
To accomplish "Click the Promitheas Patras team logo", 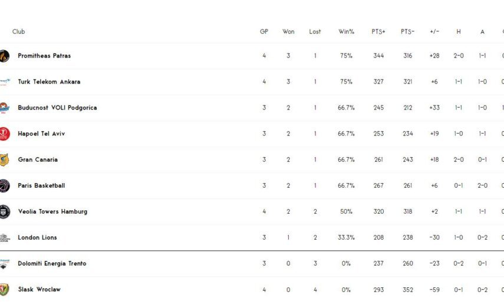I will click(4, 56).
